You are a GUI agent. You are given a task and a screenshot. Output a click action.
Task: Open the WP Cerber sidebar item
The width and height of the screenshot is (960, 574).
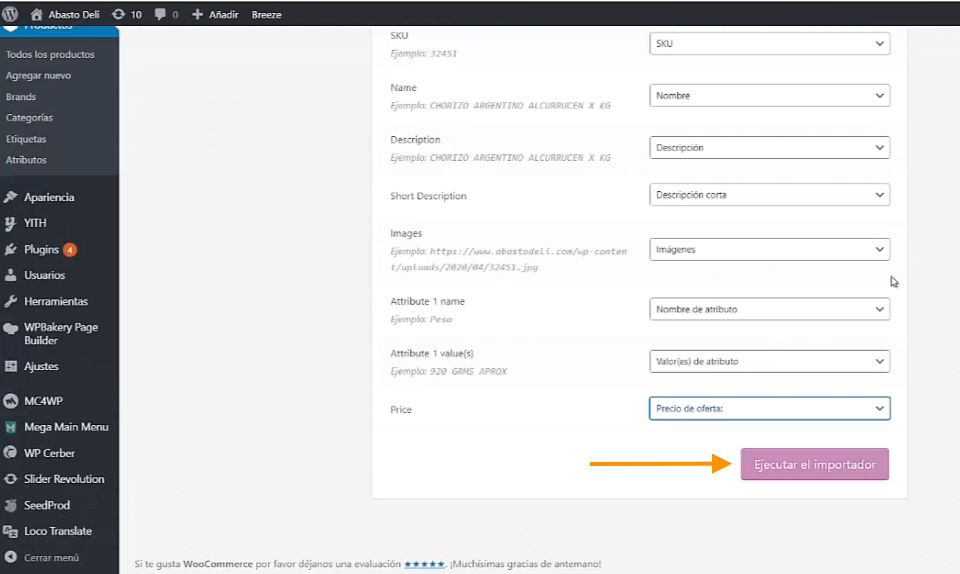49,453
